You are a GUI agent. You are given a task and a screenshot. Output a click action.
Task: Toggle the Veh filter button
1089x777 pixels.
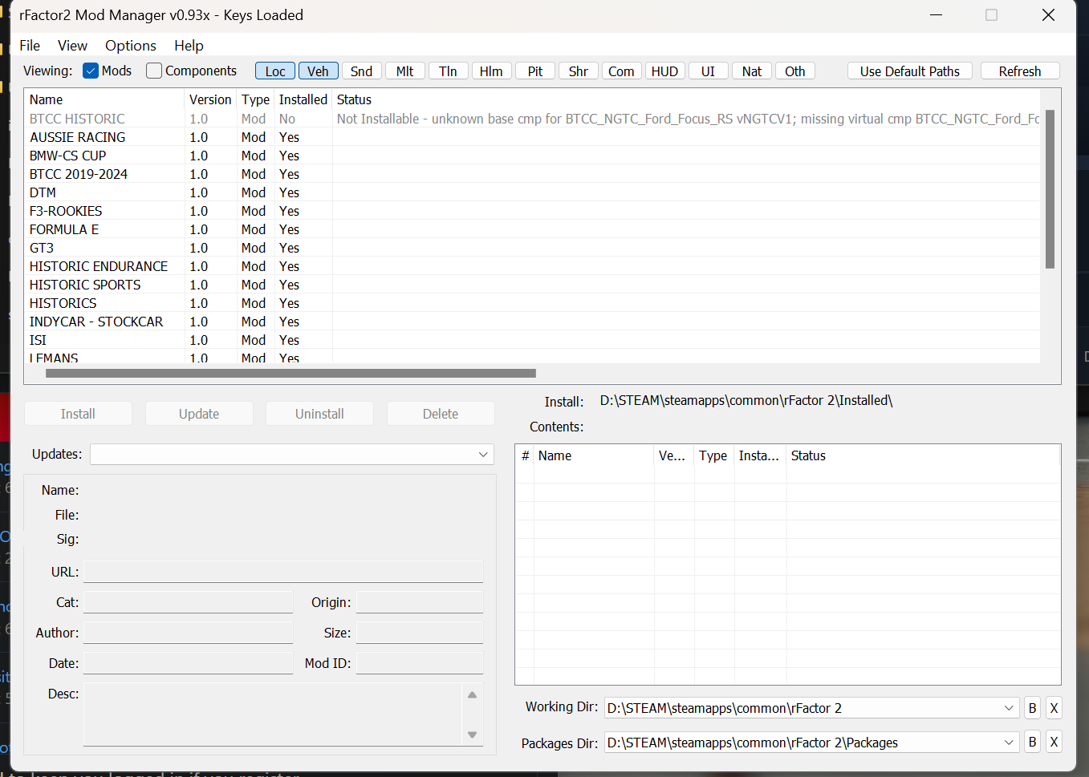coord(318,71)
